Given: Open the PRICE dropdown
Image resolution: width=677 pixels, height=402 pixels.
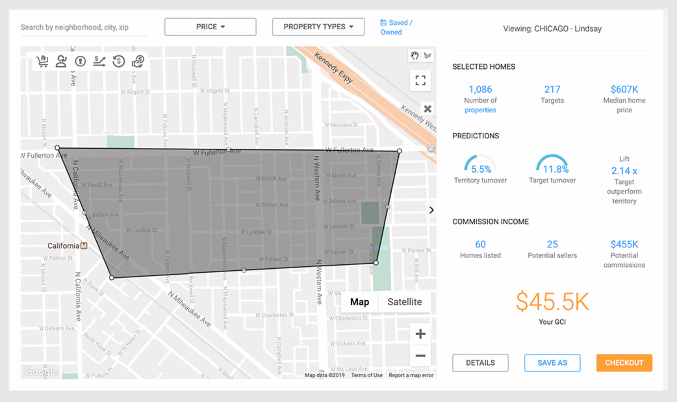Looking at the screenshot, I should coord(210,27).
